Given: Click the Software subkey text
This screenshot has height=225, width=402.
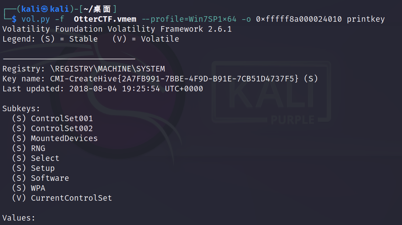Looking at the screenshot, I should [x=50, y=178].
